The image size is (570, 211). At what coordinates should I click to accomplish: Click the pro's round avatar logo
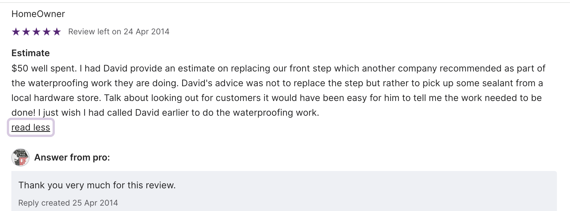pyautogui.click(x=20, y=157)
